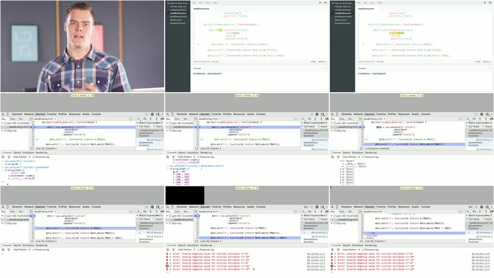Check Preserve log in the Array[518] frame

click(x=33, y=157)
